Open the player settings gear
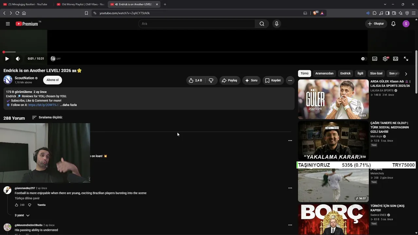 point(385,59)
